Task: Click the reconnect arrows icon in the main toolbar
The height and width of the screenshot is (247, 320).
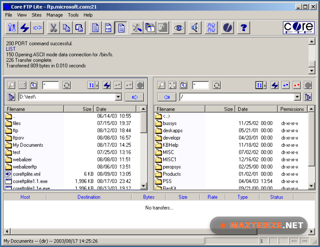Action: click(x=37, y=27)
